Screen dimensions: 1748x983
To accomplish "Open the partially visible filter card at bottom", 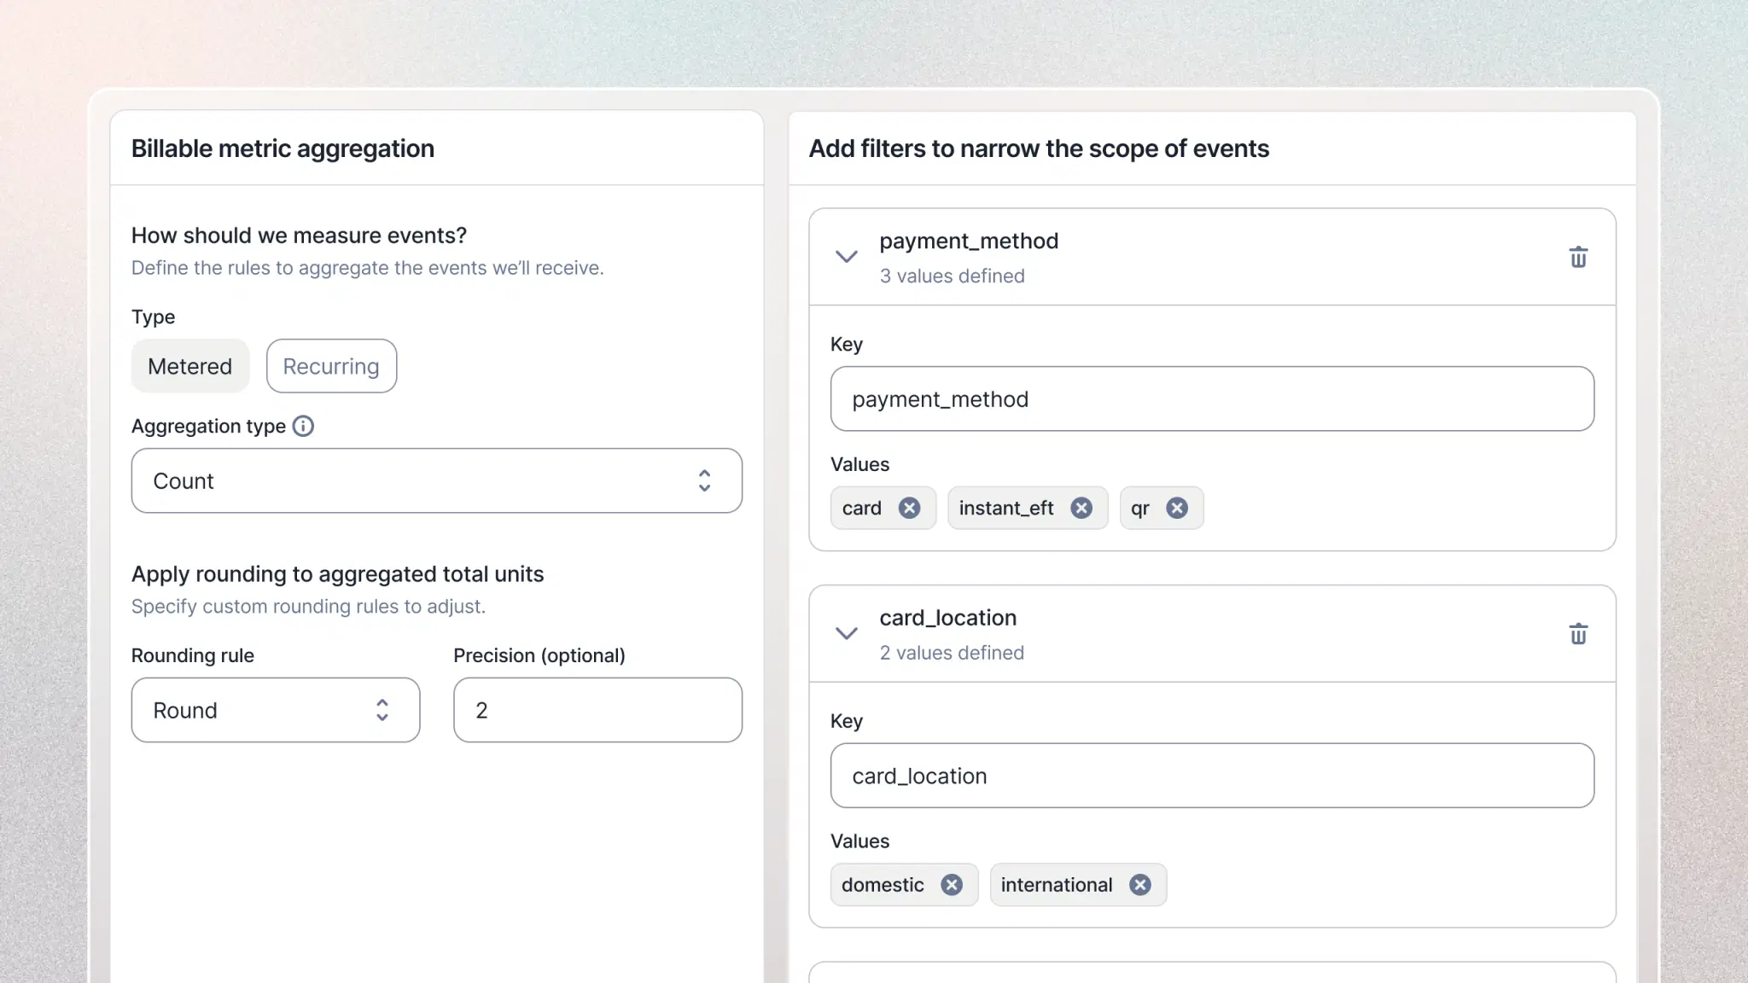I will coord(1212,975).
